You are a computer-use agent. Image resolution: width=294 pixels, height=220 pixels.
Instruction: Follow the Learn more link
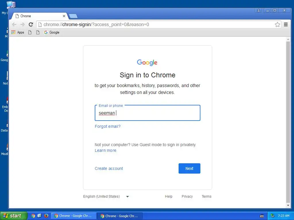(105, 150)
